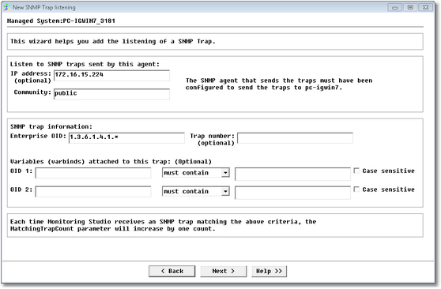Click the Trap number input field

pos(295,137)
